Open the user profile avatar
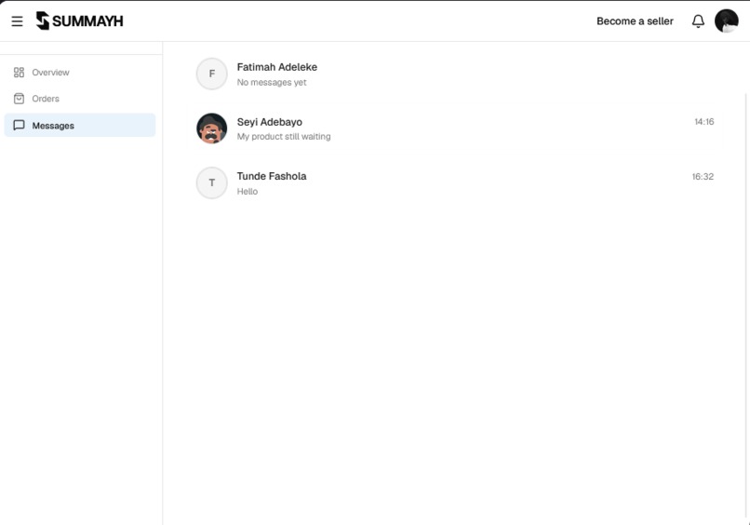Screen dimensions: 750x525 tap(726, 21)
